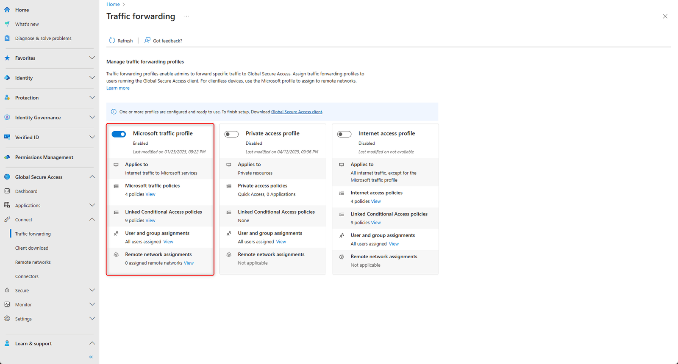Click the Got feedback person icon
Screen dimensions: 678x364
tap(147, 41)
